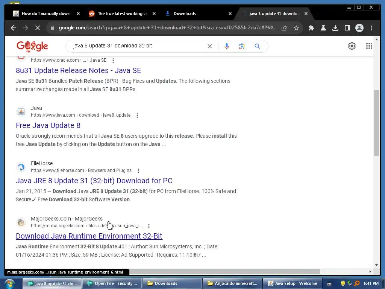The width and height of the screenshot is (385, 289).
Task: Search by image with Lens icon
Action: [x=242, y=46]
